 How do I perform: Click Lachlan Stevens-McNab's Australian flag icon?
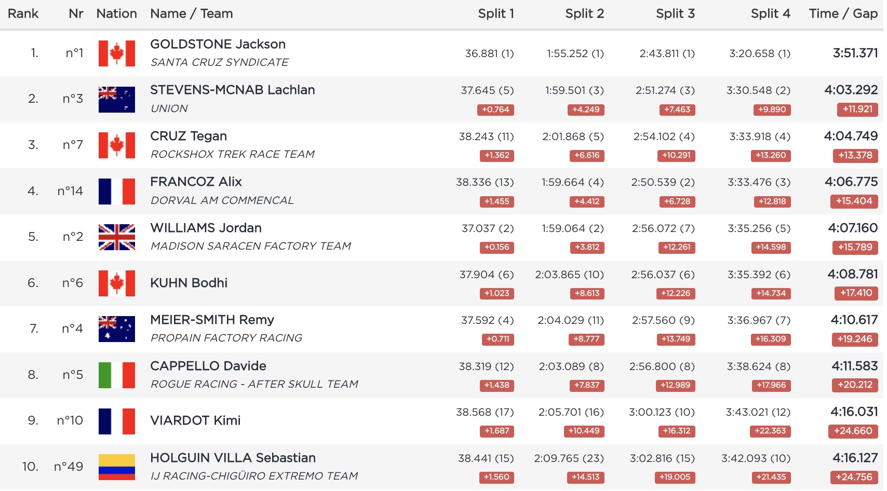(116, 99)
